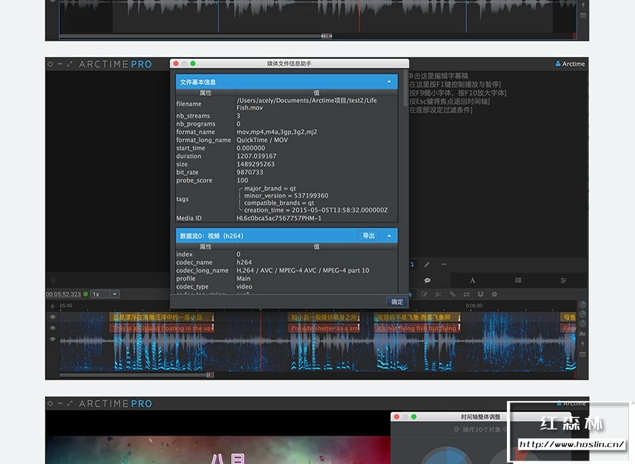Image resolution: width=635 pixels, height=464 pixels.
Task: Click the red playhead line on the timeline
Action: pos(260,340)
